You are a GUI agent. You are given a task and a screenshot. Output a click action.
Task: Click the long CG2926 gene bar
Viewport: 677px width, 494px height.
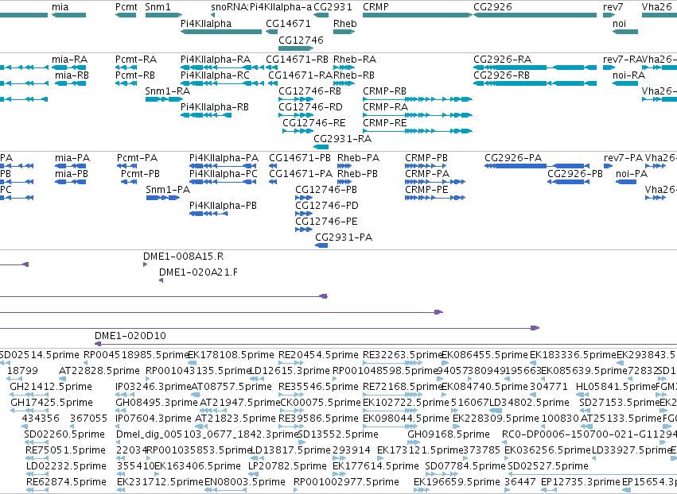click(x=535, y=15)
